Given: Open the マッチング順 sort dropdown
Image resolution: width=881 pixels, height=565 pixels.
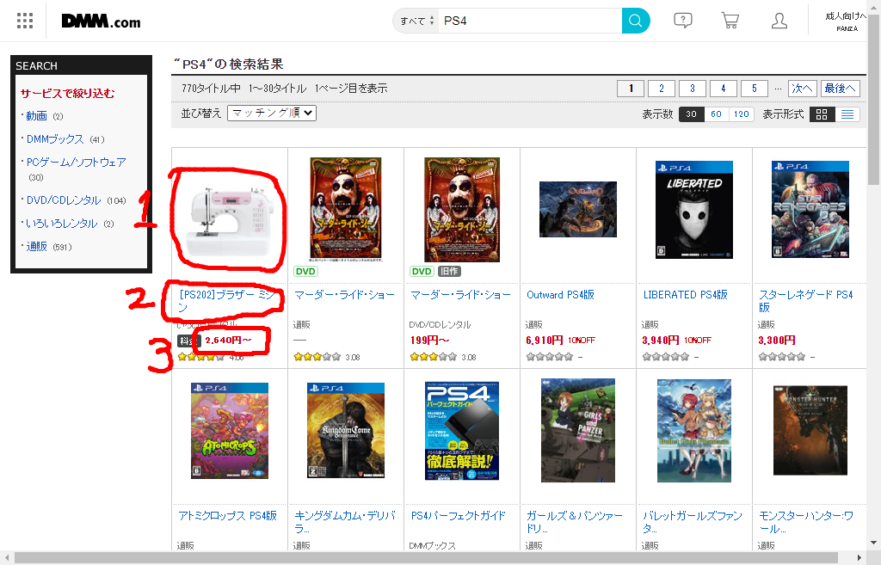Looking at the screenshot, I should (x=272, y=113).
